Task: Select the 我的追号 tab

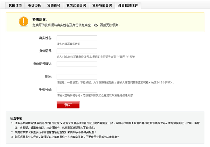Action: coord(54,6)
